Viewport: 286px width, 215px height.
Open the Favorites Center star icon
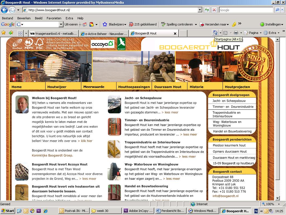point(3,33)
